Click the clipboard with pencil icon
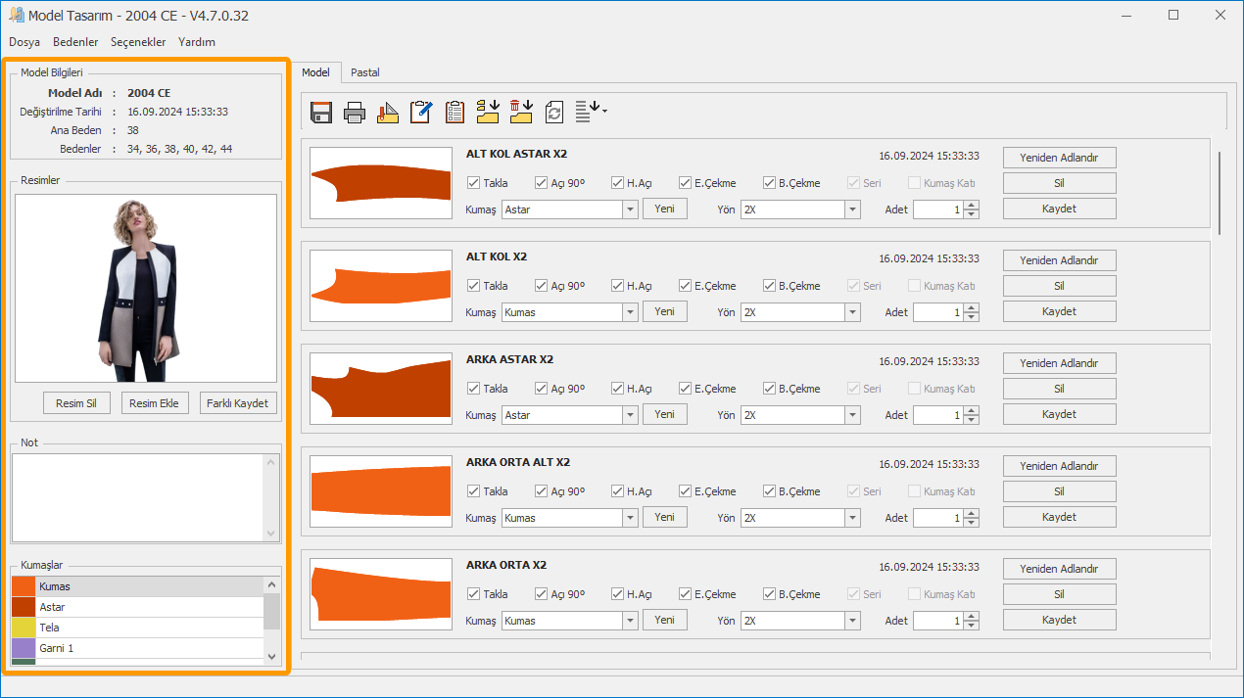The height and width of the screenshot is (698, 1244). [421, 113]
